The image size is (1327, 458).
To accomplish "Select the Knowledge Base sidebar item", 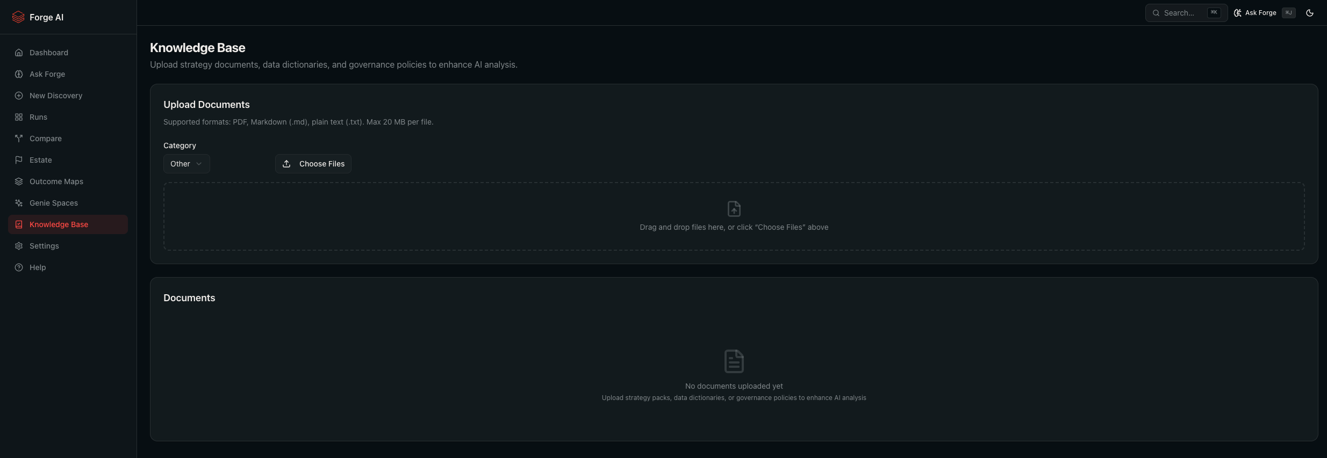I will tap(68, 224).
